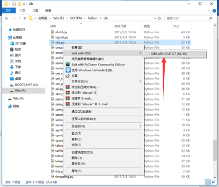Expand the Send to (发送到) submenu arrow
219x187 pixels.
pyautogui.click(x=140, y=126)
